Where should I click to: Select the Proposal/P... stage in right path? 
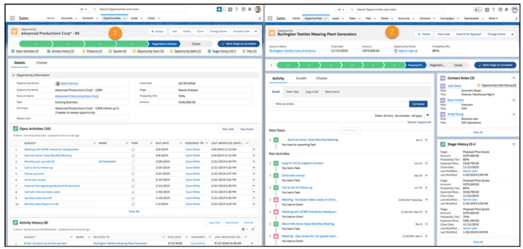coord(415,65)
